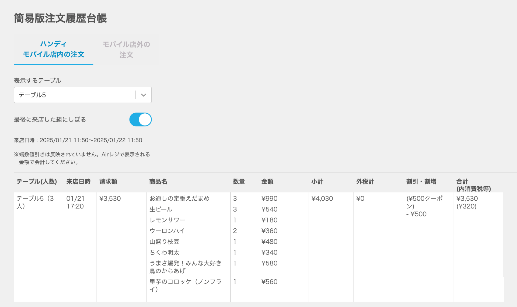Select the お通しの定番えだまめ item row
The width and height of the screenshot is (517, 307).
(179, 198)
